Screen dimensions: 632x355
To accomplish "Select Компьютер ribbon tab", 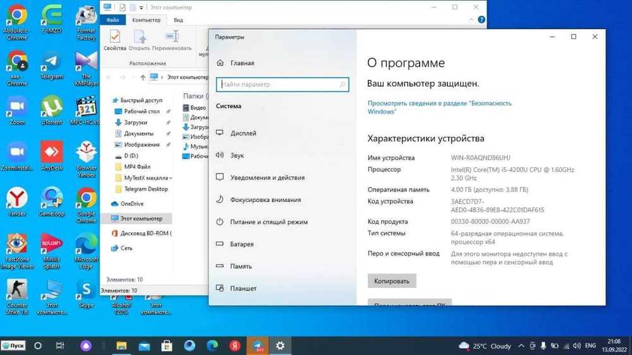I will pyautogui.click(x=147, y=20).
